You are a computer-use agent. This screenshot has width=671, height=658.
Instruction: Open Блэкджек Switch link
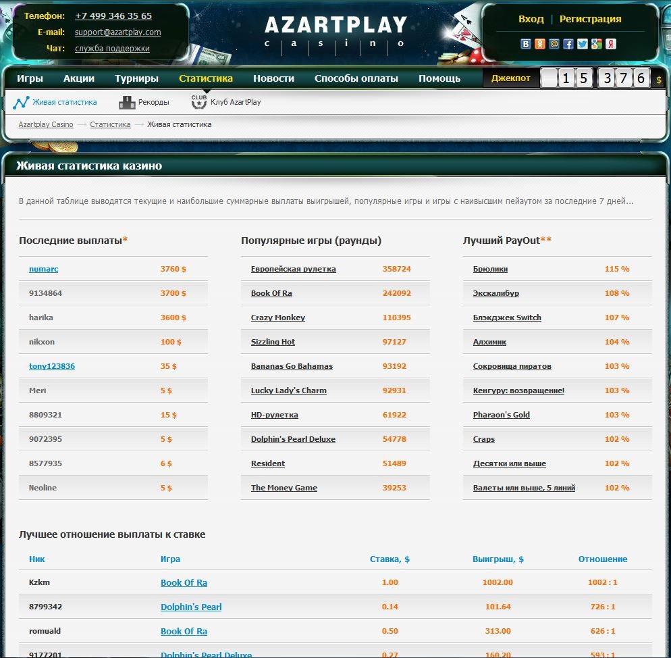click(507, 318)
